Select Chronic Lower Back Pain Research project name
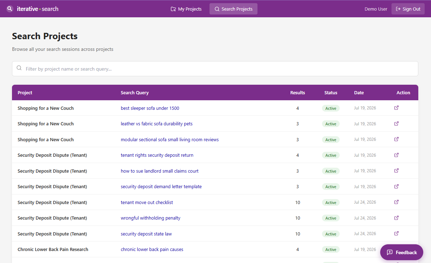 (x=53, y=250)
